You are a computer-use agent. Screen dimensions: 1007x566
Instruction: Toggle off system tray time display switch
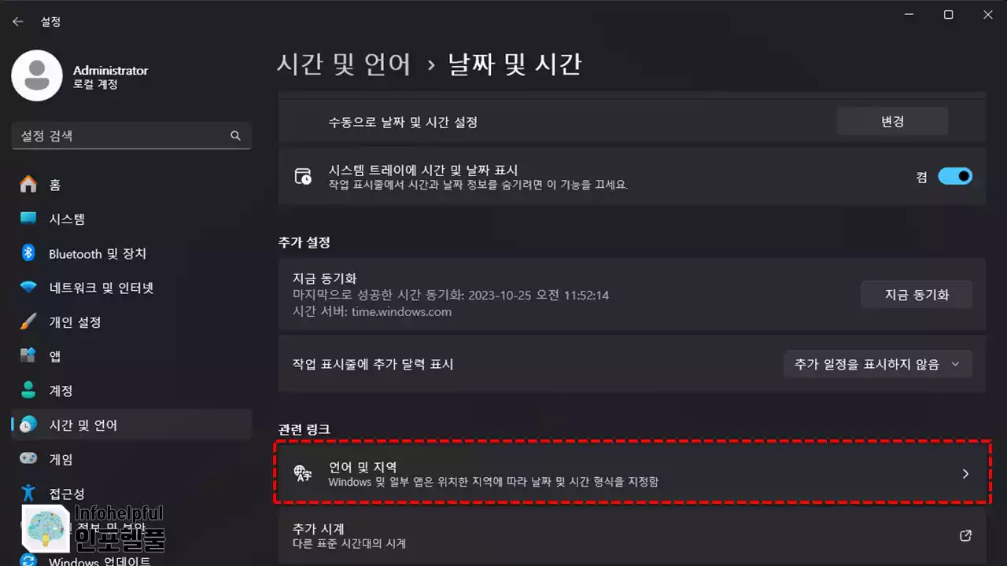coord(955,176)
